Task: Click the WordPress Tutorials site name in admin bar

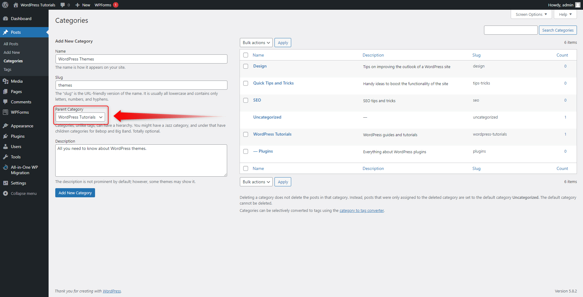Action: click(38, 5)
